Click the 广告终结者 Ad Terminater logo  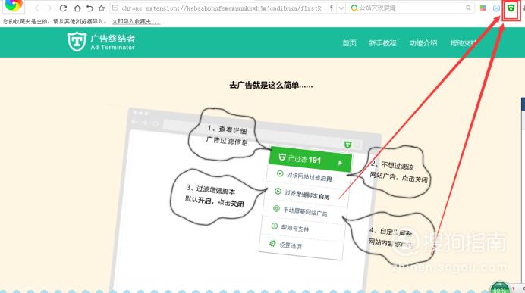101,42
